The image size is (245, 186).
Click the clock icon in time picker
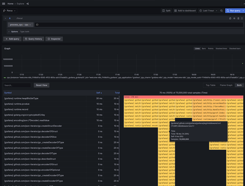tap(201, 11)
